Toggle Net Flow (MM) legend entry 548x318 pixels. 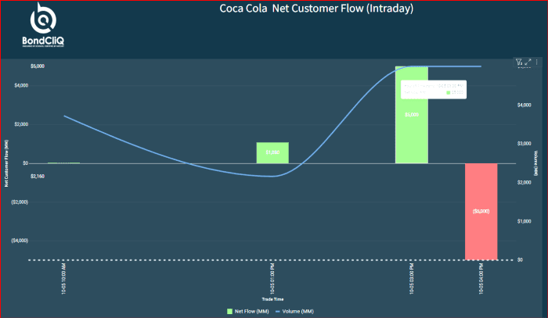[x=248, y=312]
